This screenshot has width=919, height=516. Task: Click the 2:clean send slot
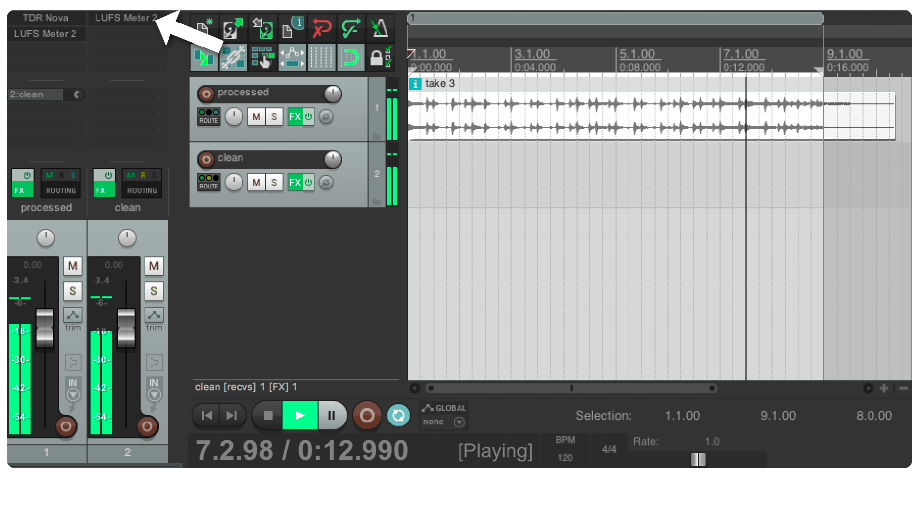click(36, 94)
